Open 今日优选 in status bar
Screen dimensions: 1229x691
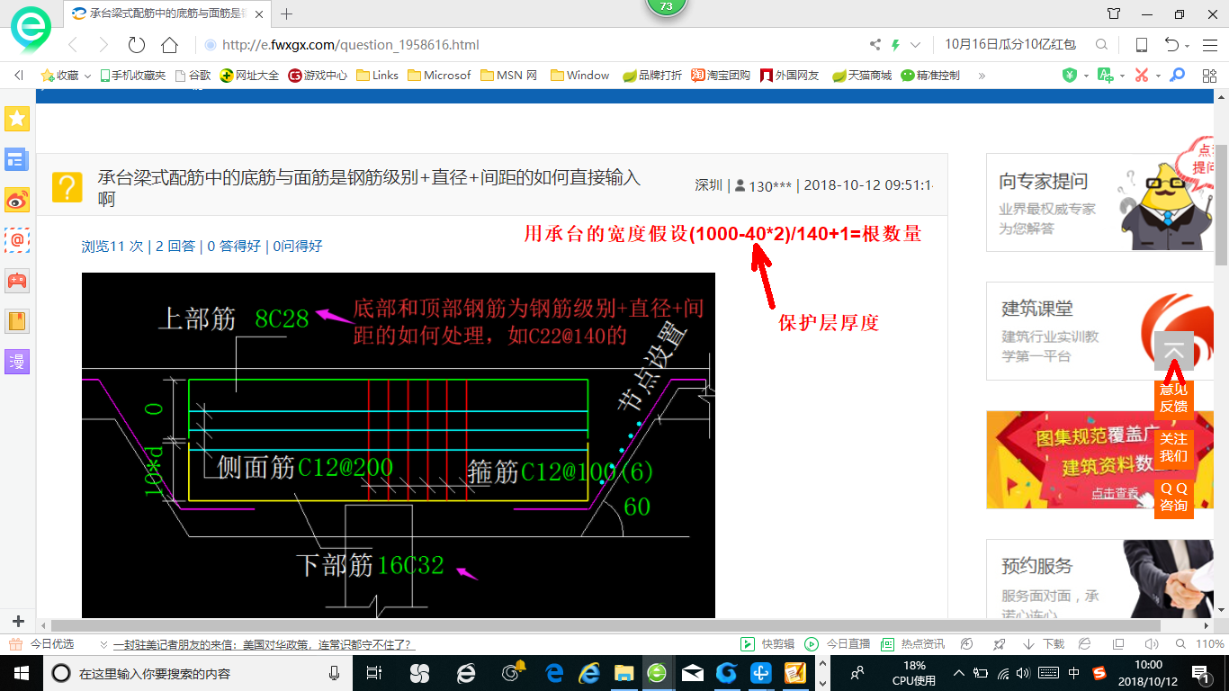tap(41, 644)
